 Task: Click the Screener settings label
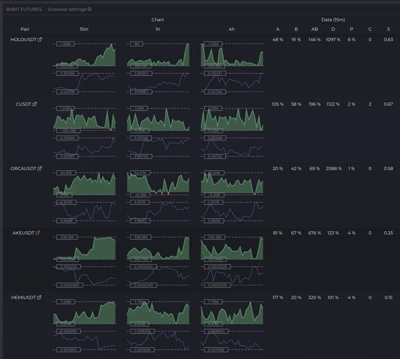point(67,9)
